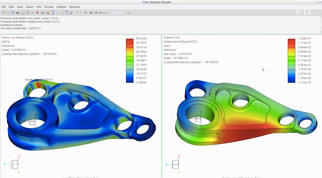The height and width of the screenshot is (178, 322).
Task: Stop the animation
Action: [91, 13]
